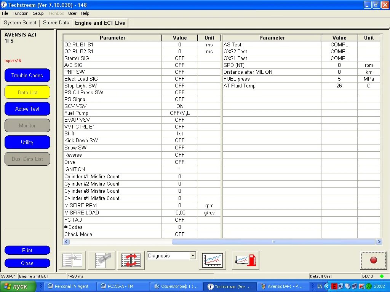
Task: Click the Windows Start button
Action: tap(18, 286)
